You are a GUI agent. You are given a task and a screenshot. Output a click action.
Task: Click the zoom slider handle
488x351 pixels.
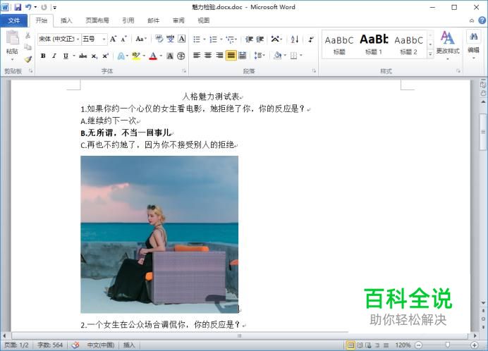click(x=447, y=345)
